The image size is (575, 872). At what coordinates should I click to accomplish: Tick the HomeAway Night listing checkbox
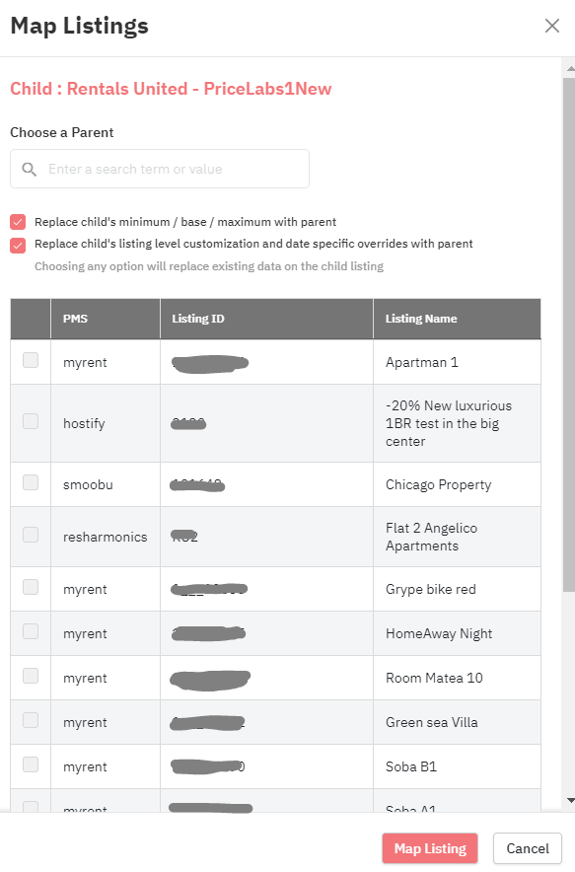[x=31, y=631]
